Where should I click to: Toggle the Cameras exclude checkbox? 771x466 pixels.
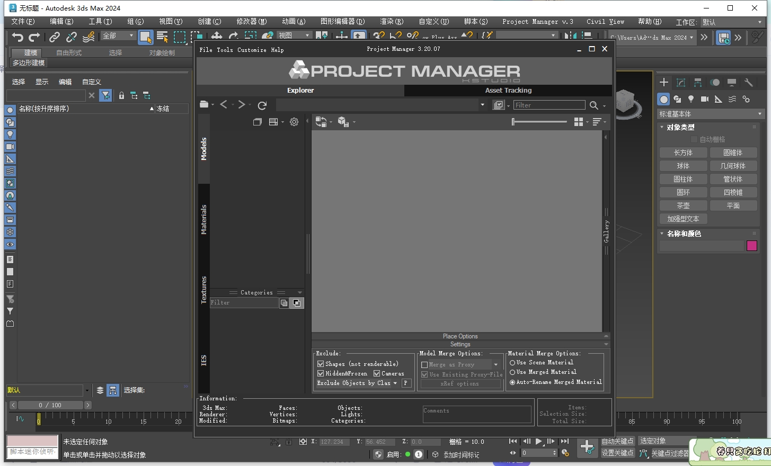tap(377, 373)
